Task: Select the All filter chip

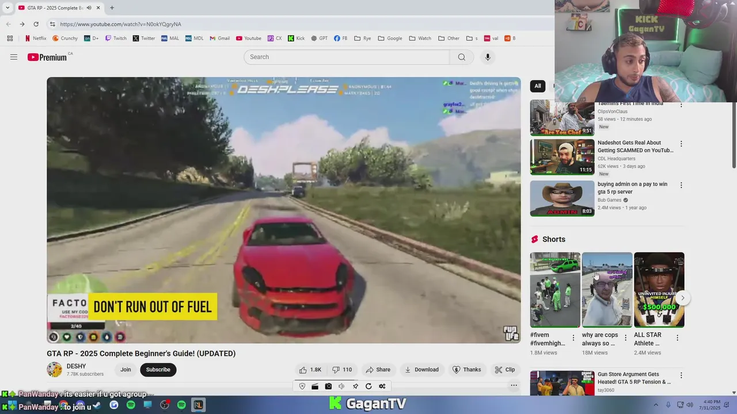Action: coord(537,86)
